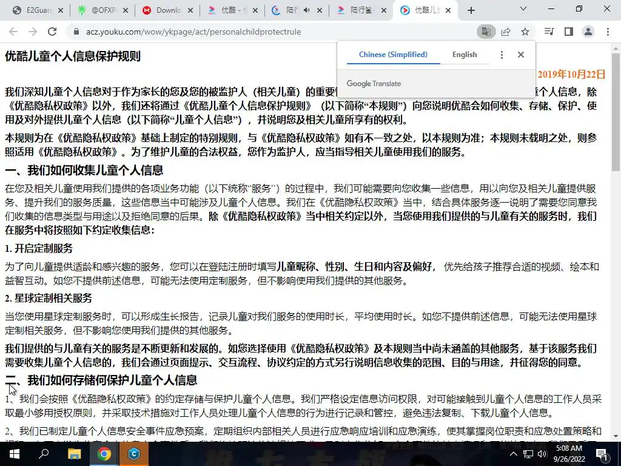
Task: Open the volume tray icon
Action: (542, 454)
